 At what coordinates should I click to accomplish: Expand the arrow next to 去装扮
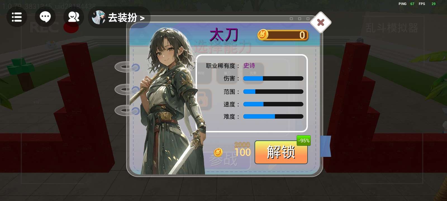coord(142,18)
